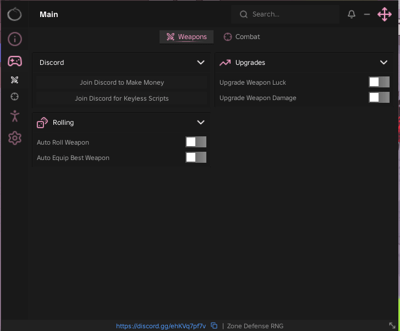This screenshot has width=400, height=331.
Task: Click the Upgrade Weapon Damage label
Action: point(258,98)
